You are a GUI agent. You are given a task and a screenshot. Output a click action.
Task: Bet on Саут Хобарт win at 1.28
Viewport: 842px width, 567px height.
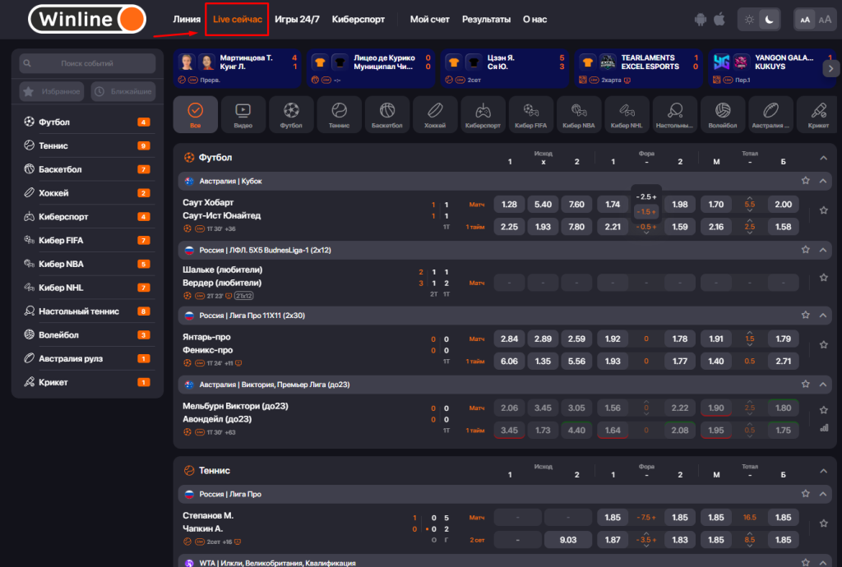click(509, 205)
